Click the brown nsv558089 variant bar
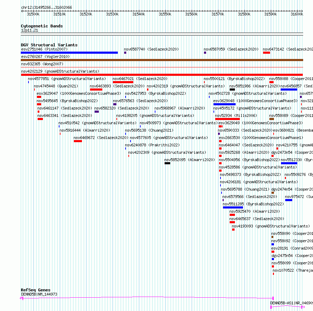 [x=272, y=119]
